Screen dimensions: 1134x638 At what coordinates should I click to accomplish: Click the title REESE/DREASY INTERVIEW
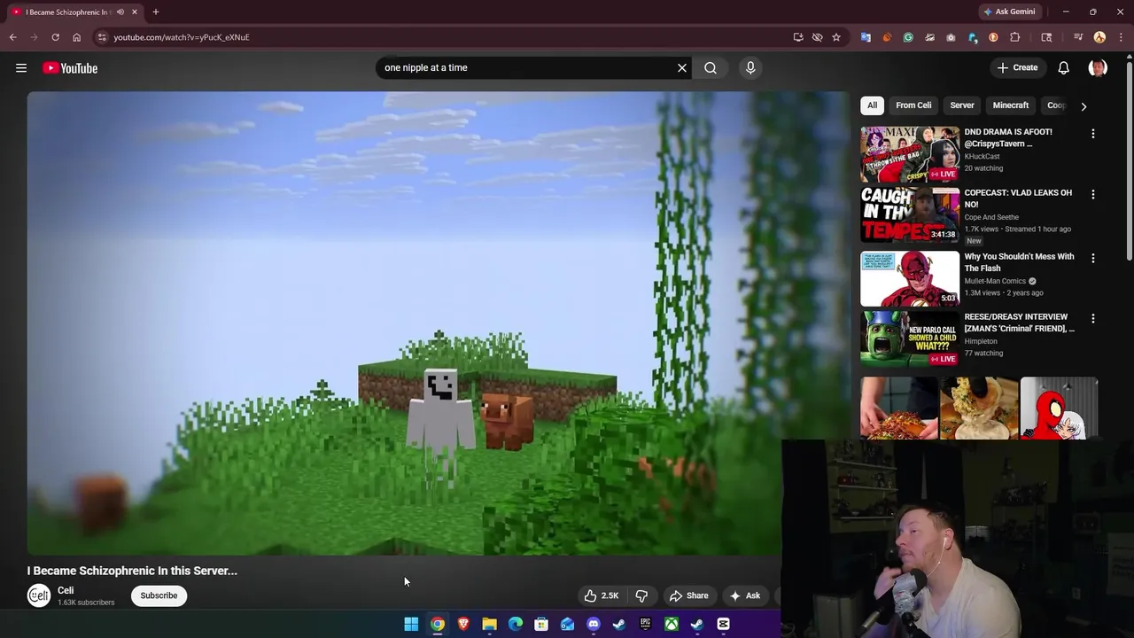pos(1020,323)
